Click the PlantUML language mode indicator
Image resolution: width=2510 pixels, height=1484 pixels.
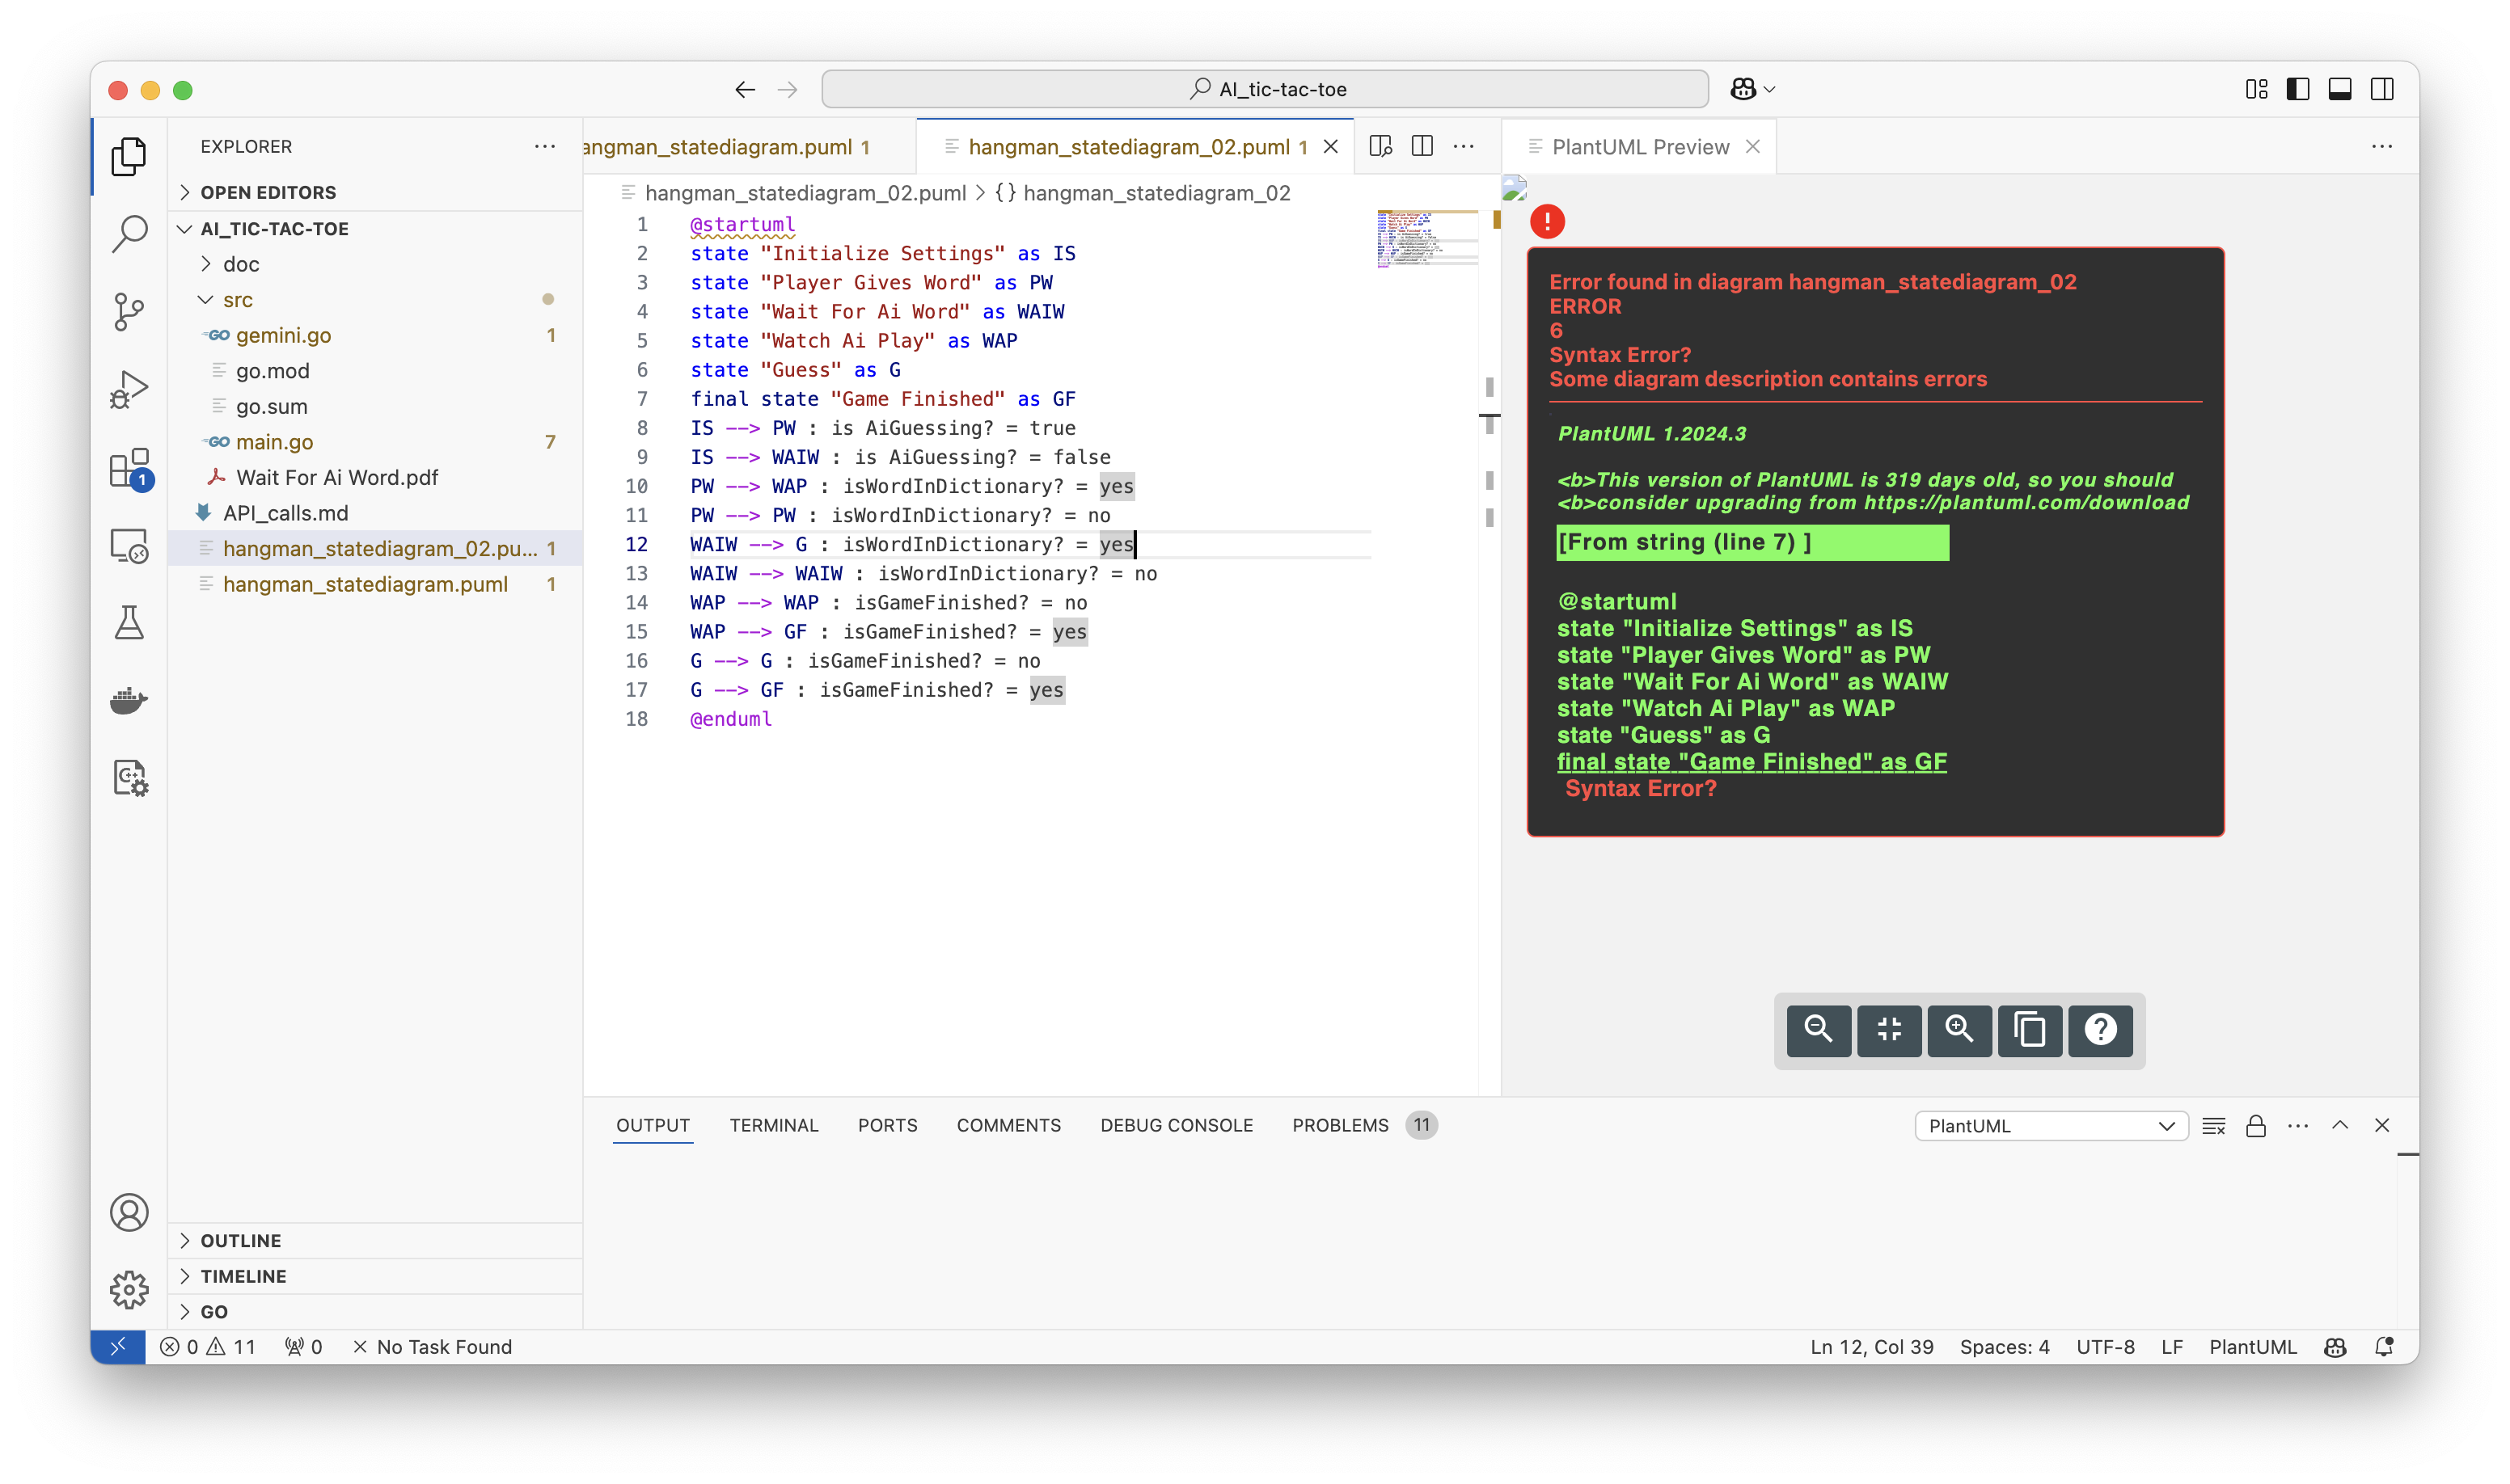[x=2252, y=1347]
